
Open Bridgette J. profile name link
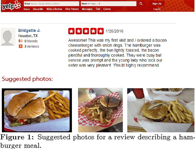tap(29, 30)
